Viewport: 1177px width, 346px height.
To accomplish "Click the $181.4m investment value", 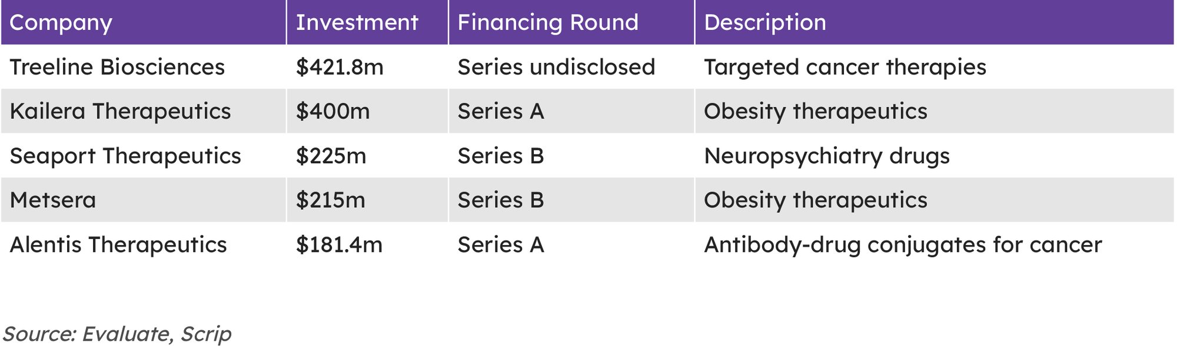I will click(339, 244).
